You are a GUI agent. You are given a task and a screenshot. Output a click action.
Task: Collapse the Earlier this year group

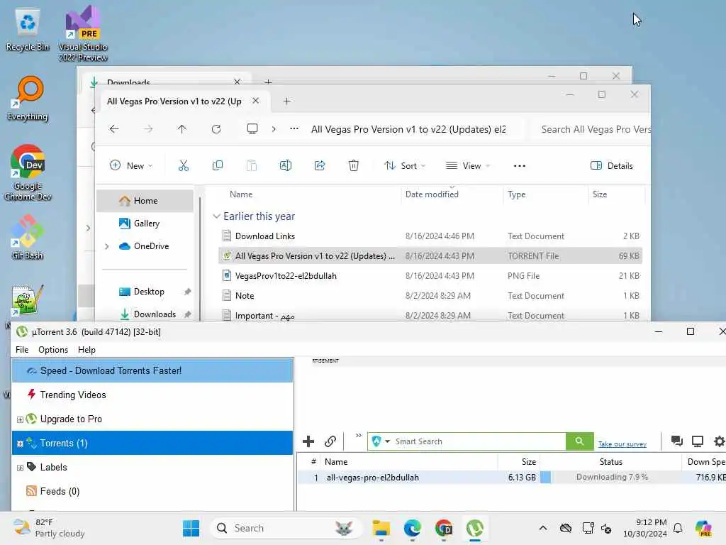(x=216, y=216)
